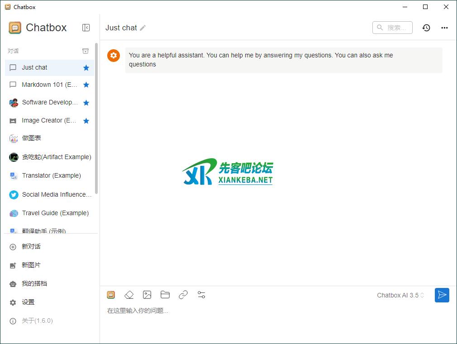Unstar the Markdown 101 conversation
The height and width of the screenshot is (344, 457).
pos(86,85)
